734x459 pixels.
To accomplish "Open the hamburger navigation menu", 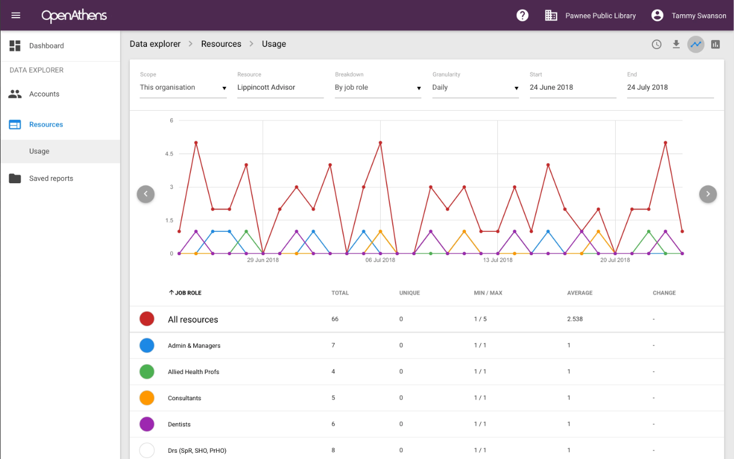I will (16, 15).
